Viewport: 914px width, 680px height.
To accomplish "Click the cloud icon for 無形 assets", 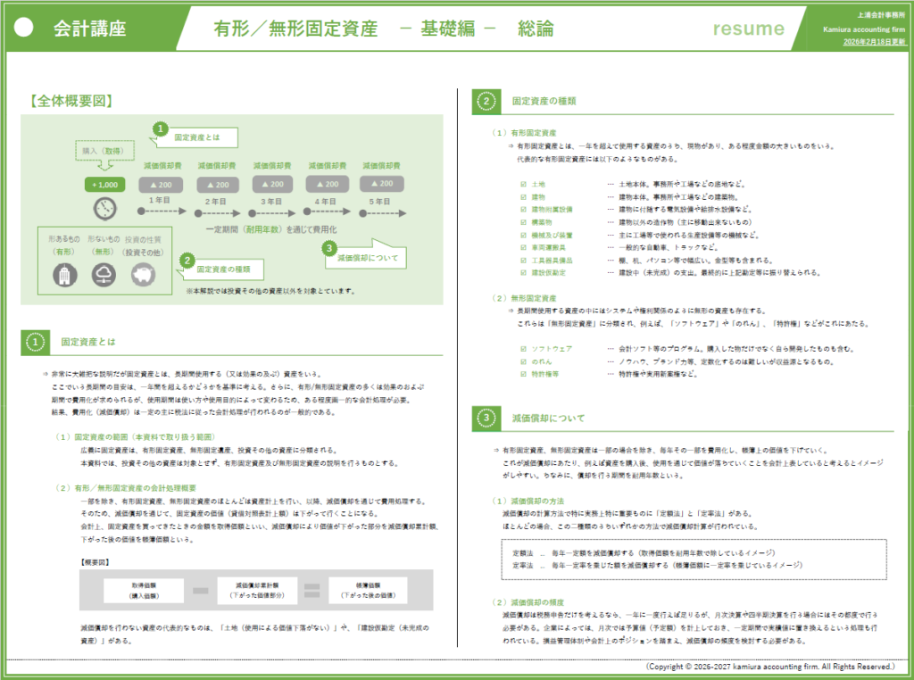I will click(104, 275).
